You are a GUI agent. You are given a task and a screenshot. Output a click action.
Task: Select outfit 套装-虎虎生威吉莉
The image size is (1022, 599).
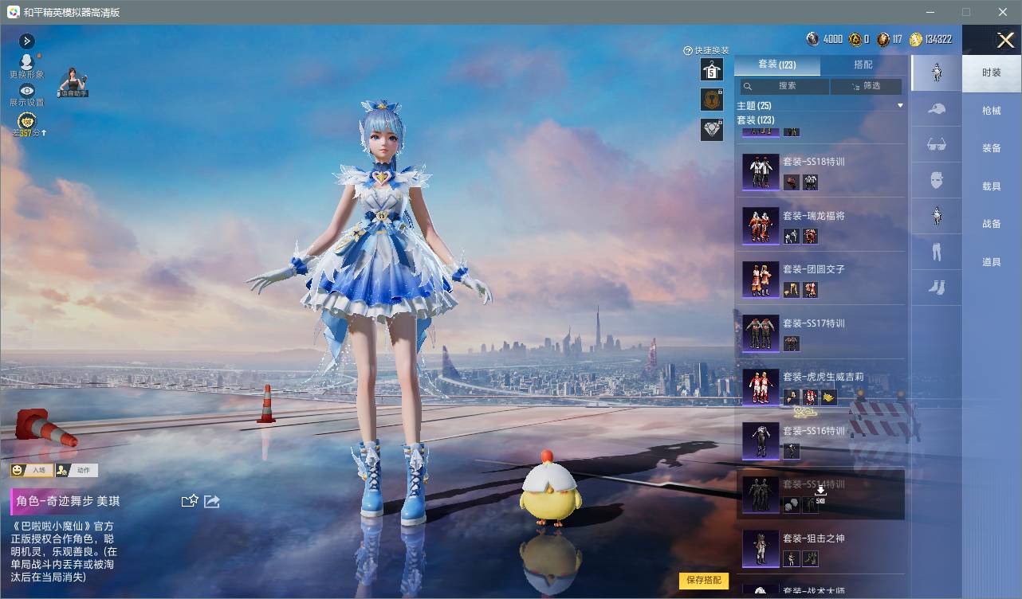coord(820,386)
